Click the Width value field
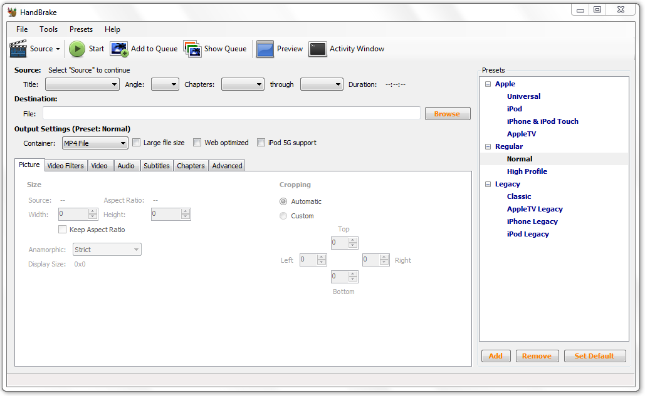 coord(78,214)
